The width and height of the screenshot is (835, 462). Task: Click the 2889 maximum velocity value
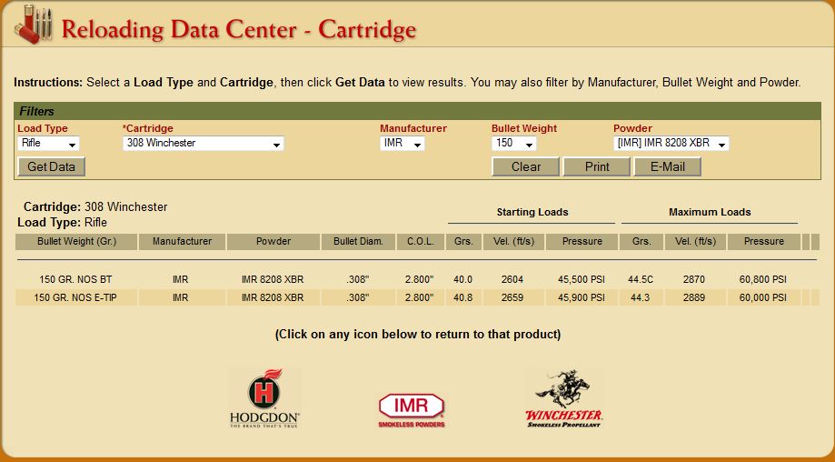click(694, 298)
